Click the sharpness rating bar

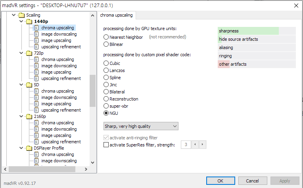[257, 31]
